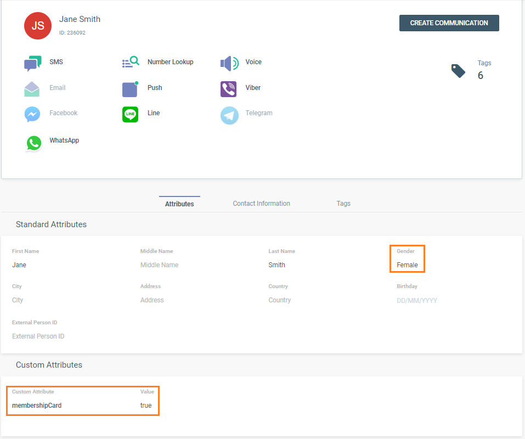Click the JS profile avatar
This screenshot has height=439, width=525.
point(38,26)
